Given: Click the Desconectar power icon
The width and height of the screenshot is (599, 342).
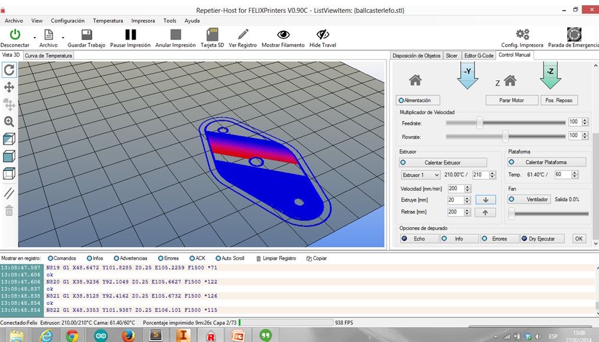Looking at the screenshot, I should point(15,35).
